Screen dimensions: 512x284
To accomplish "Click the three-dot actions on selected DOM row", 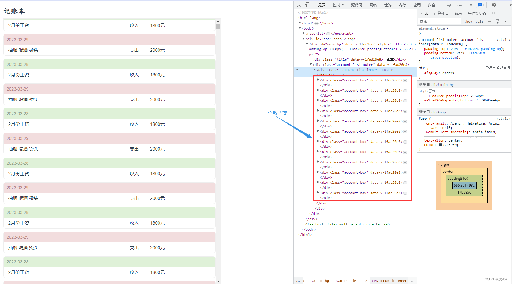I will click(x=296, y=70).
